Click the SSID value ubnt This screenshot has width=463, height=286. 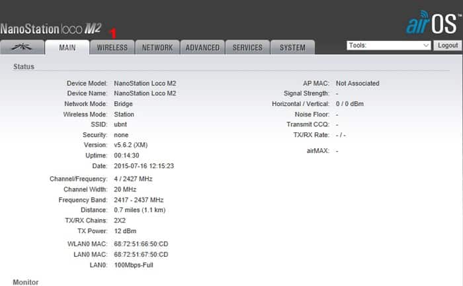[120, 124]
